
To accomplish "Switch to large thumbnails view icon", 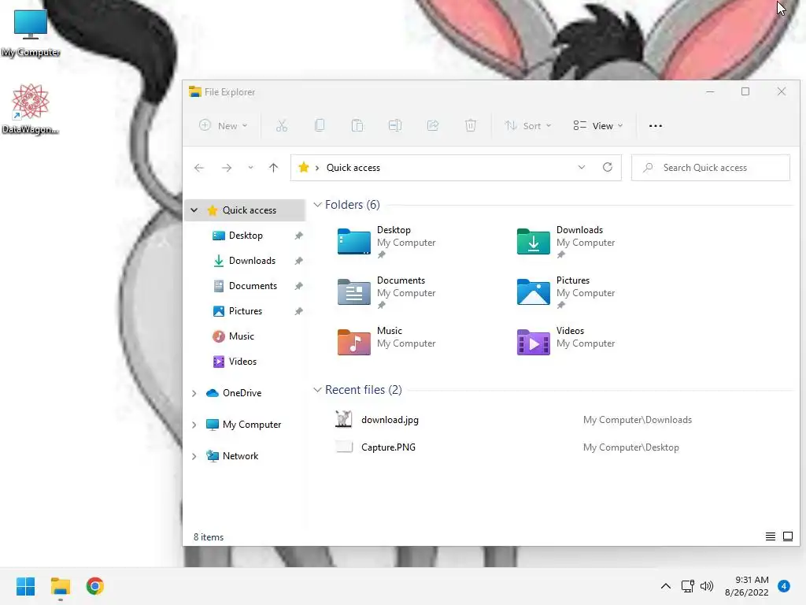I will 787,536.
